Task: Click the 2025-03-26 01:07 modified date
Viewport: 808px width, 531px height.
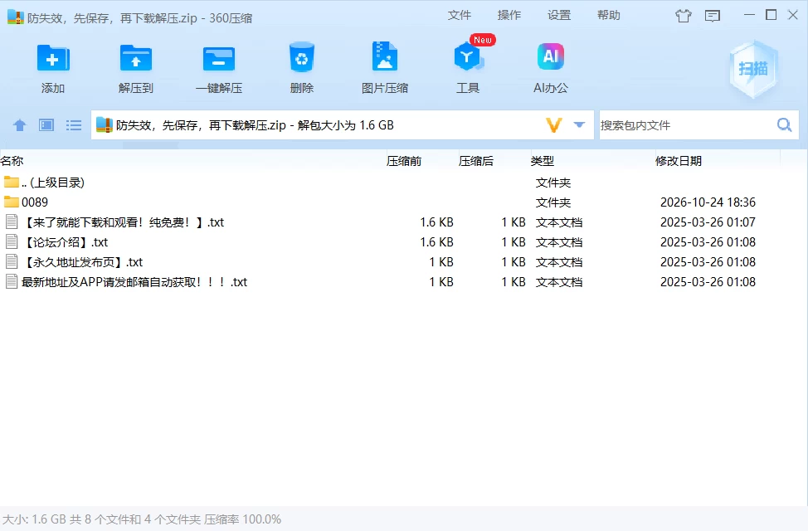Action: point(708,222)
